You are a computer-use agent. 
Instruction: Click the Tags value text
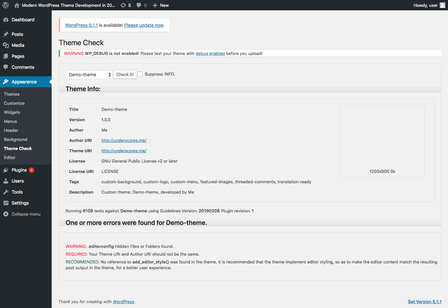point(206,182)
